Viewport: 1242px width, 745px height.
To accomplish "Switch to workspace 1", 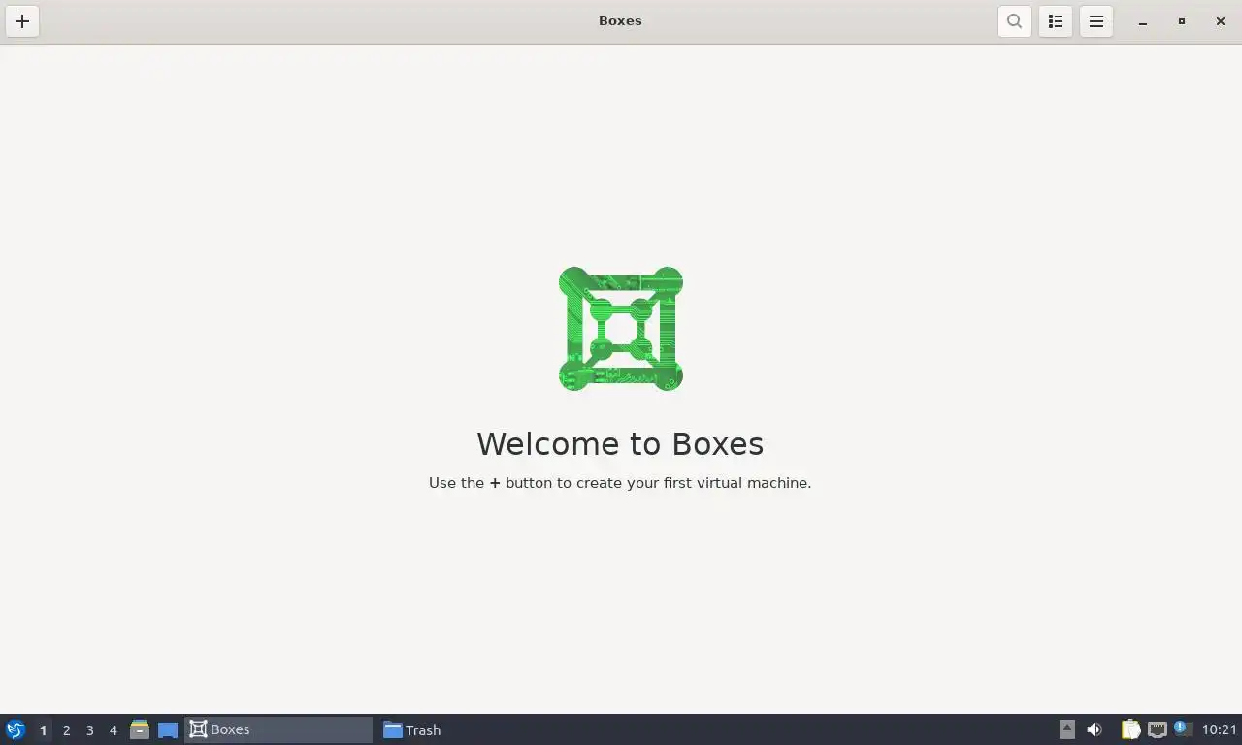I will click(43, 730).
